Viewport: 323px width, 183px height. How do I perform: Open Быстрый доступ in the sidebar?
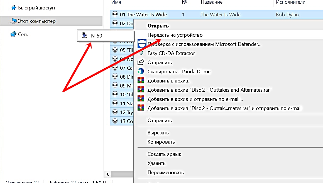[x=36, y=8]
